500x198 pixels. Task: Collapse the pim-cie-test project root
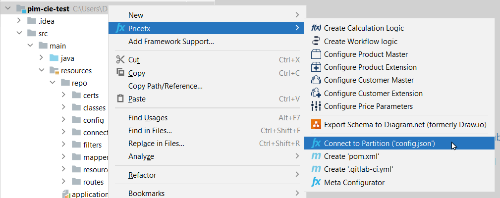tap(8, 8)
